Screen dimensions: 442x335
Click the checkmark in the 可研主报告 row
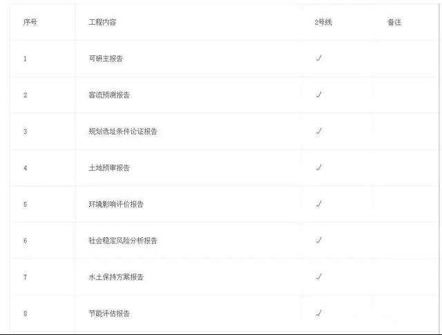coord(319,58)
